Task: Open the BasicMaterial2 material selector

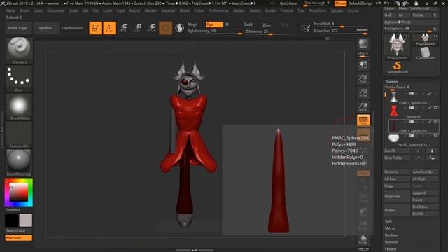Action: 19,162
